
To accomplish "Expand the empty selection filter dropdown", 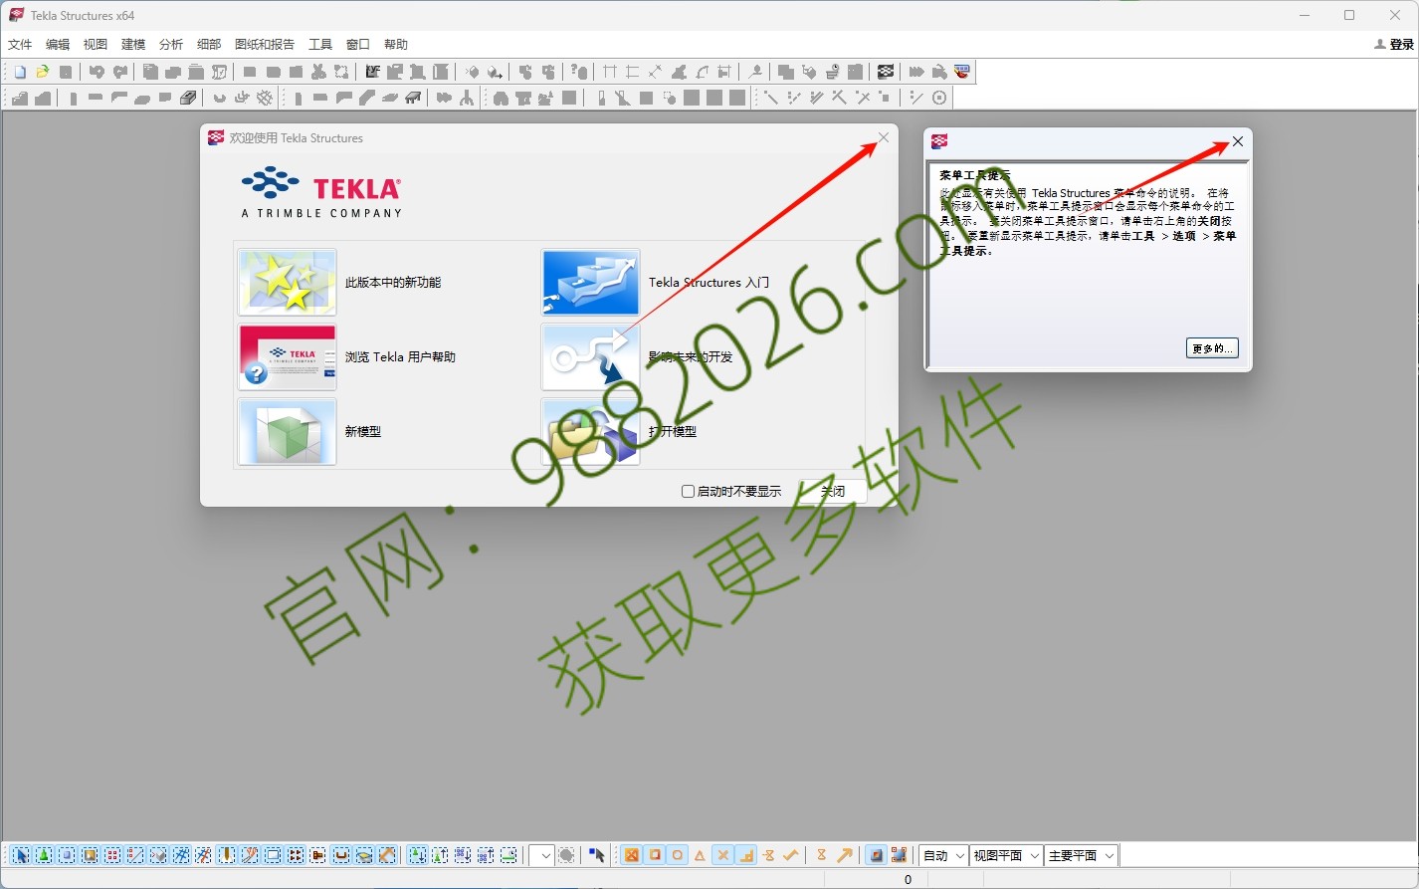I will click(541, 855).
